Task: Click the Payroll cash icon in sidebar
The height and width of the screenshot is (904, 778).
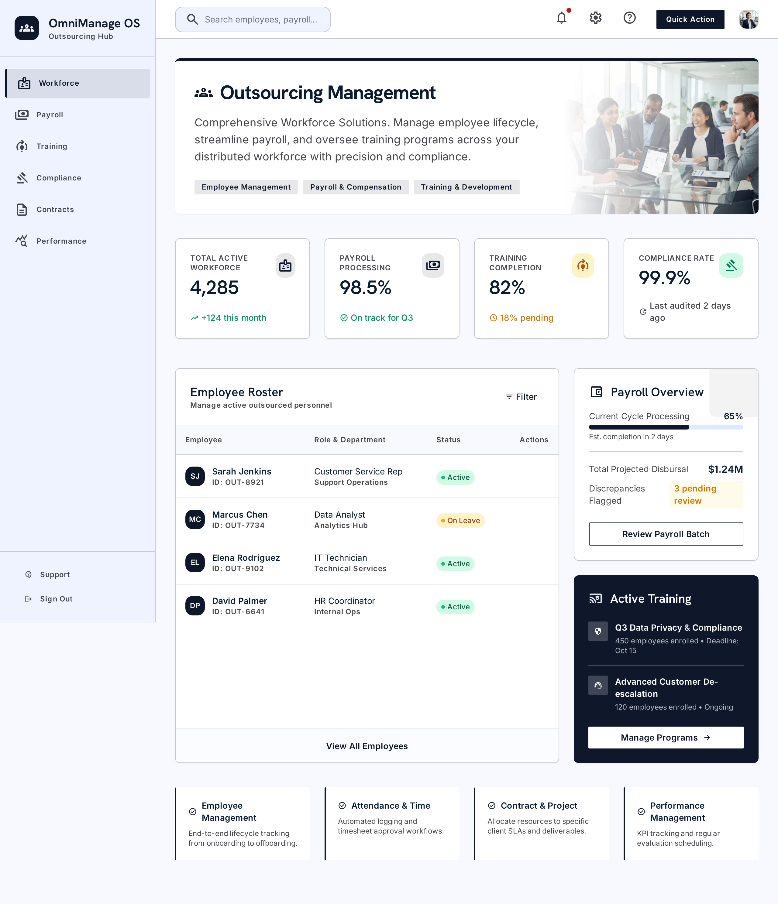Action: (22, 115)
